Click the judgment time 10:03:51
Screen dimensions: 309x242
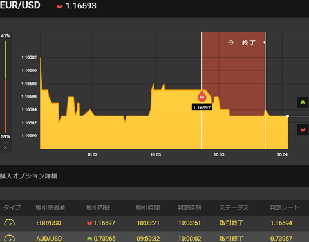[189, 223]
